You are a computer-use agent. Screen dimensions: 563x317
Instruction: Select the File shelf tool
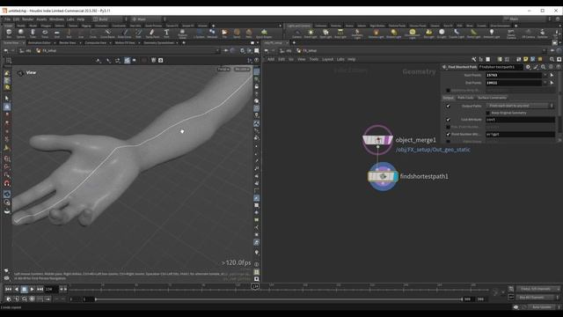(224, 33)
